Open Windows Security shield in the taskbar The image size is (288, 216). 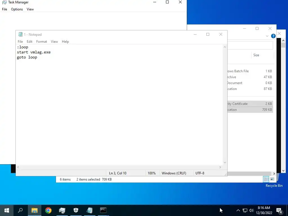[76, 210]
